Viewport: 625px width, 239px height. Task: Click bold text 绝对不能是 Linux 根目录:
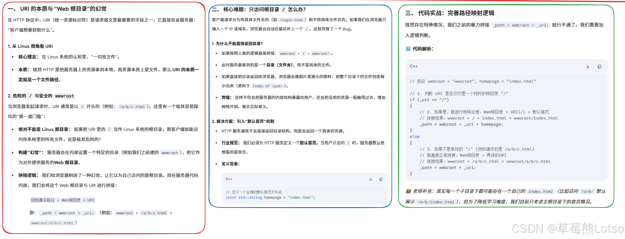[x=44, y=129]
